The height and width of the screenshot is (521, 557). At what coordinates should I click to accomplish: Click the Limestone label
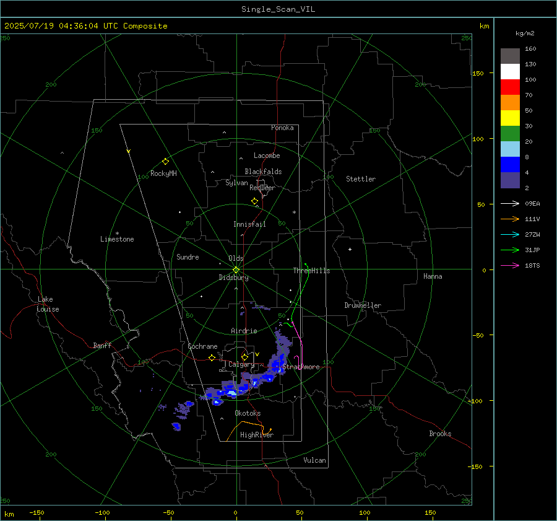[x=117, y=239]
